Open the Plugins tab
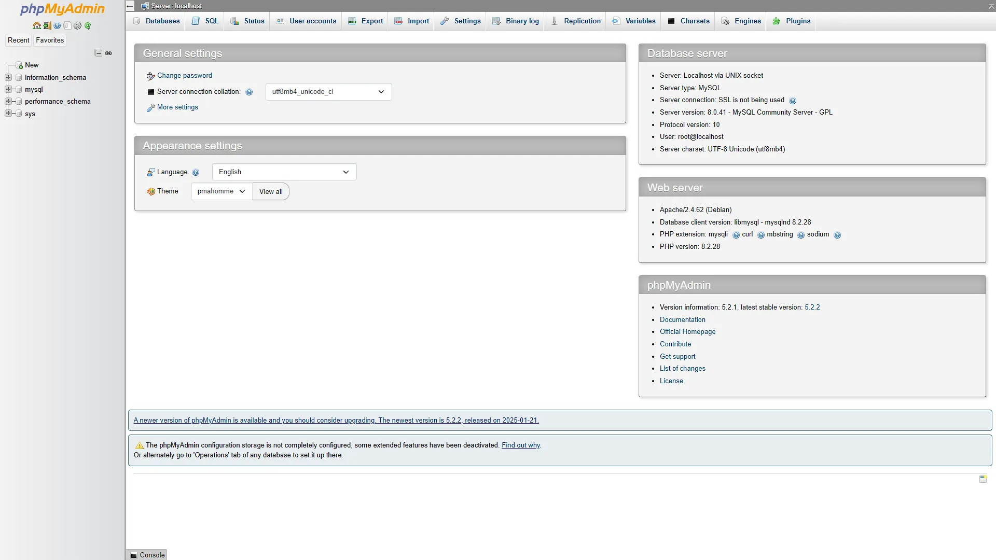Screen dimensions: 996x560 coord(792,21)
